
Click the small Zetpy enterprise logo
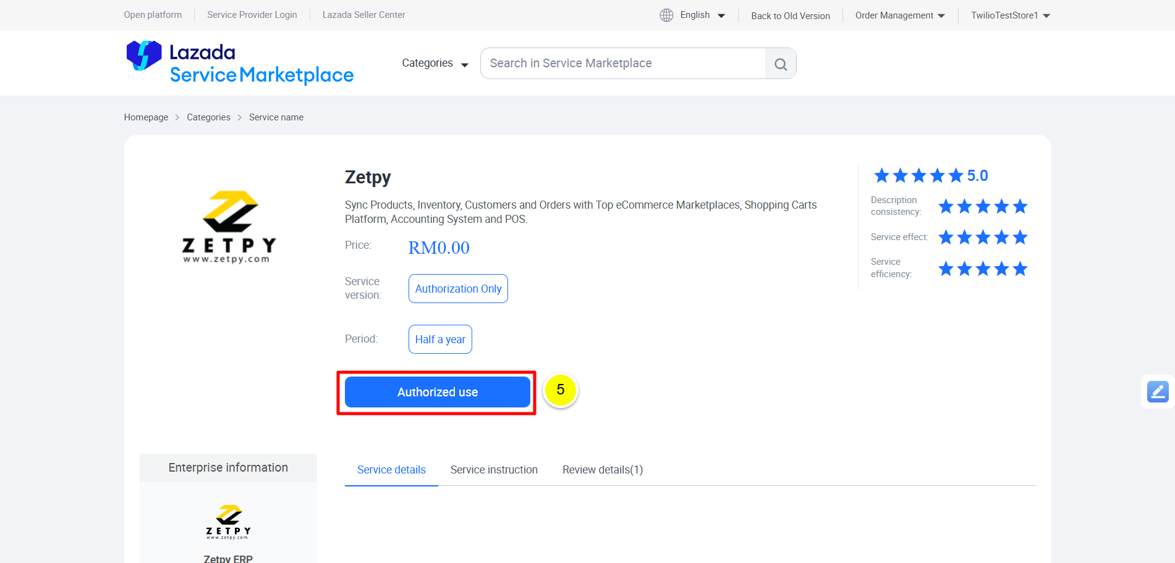[228, 522]
